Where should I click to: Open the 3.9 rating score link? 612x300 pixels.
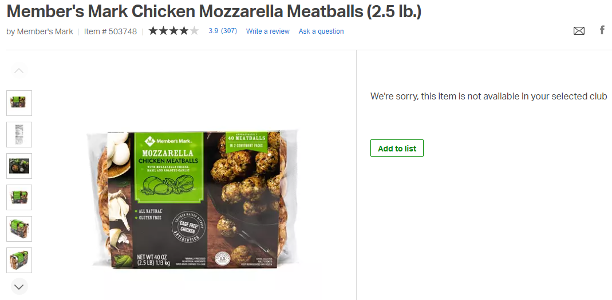click(x=213, y=31)
